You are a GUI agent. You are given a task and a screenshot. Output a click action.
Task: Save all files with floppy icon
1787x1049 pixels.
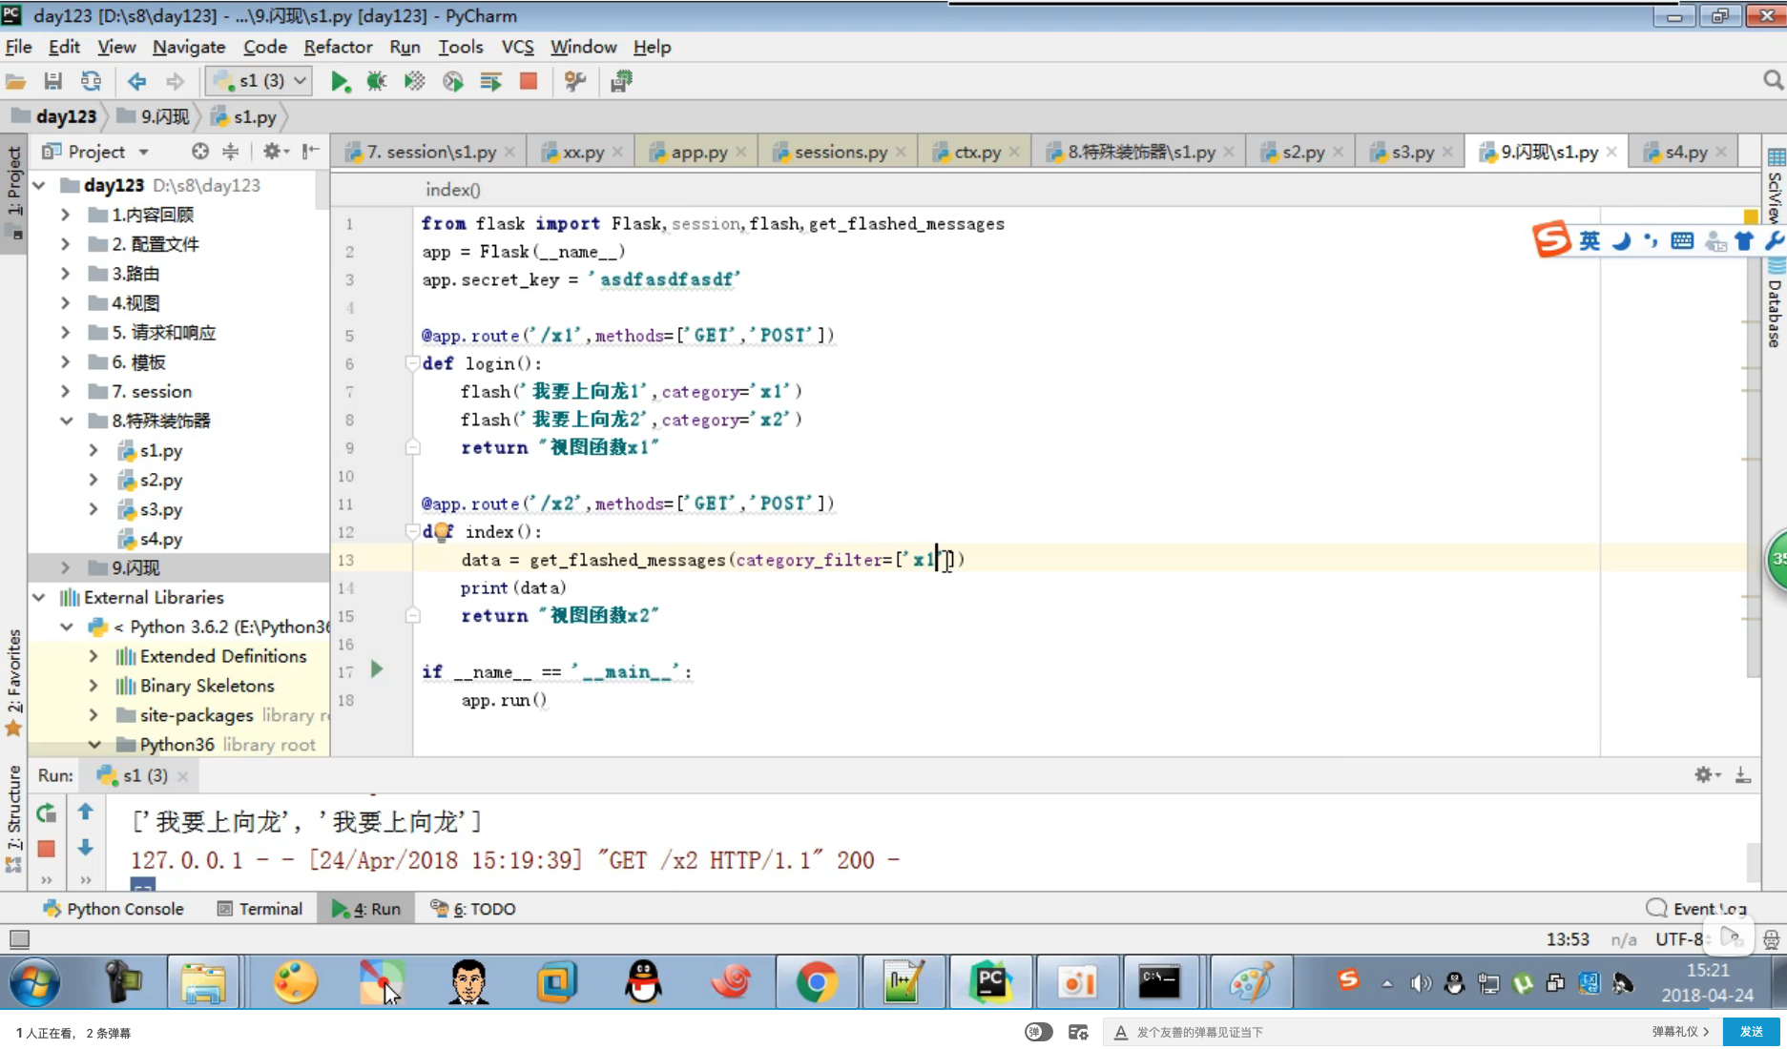tap(53, 81)
